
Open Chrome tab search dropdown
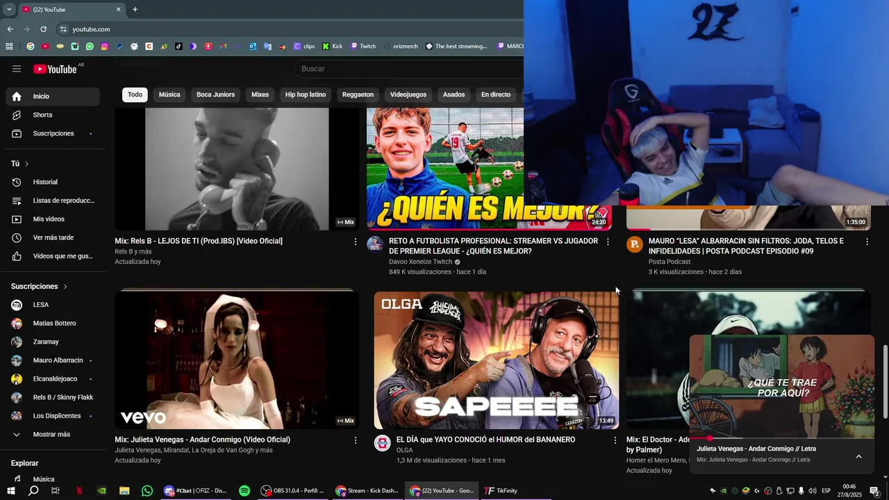tap(9, 10)
